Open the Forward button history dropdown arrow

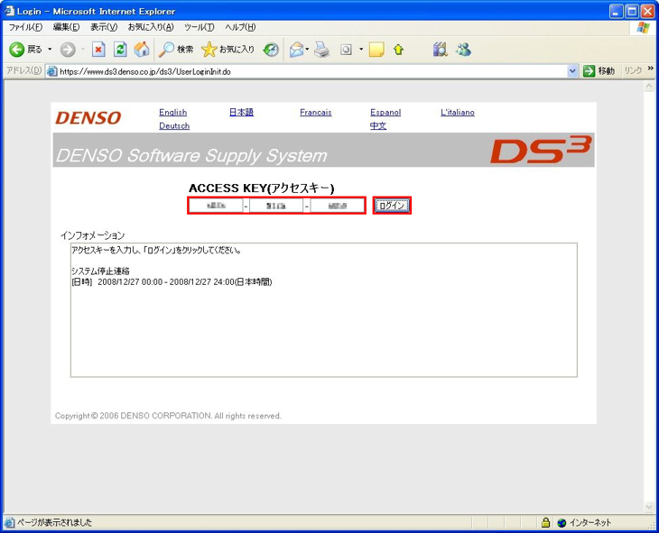click(x=83, y=49)
